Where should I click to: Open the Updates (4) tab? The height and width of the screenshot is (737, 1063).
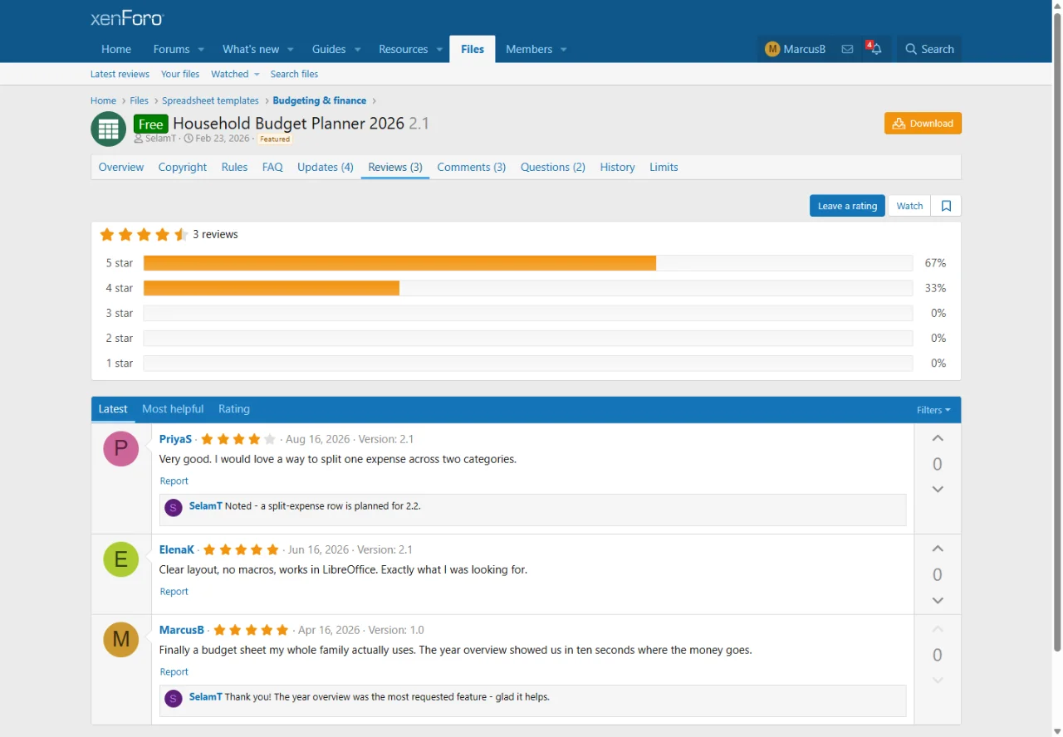coord(326,167)
